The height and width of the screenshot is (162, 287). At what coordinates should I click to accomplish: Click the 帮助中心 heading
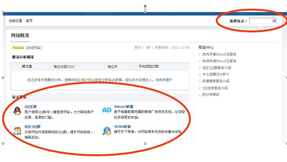click(x=206, y=47)
